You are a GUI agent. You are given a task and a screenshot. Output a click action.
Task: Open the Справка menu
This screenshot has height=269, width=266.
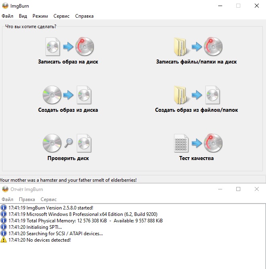pos(84,16)
